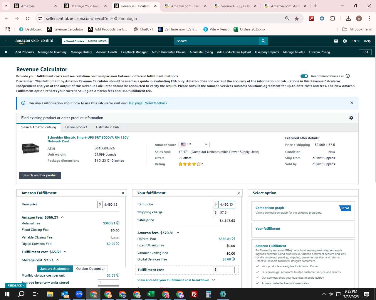The width and height of the screenshot is (376, 300).
Task: Open Chrome extensions puzzle icon
Action: 333,18
